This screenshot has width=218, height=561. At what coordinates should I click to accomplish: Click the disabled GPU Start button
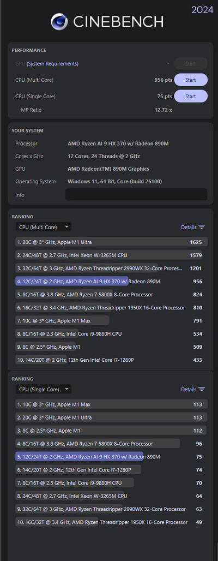pyautogui.click(x=191, y=64)
